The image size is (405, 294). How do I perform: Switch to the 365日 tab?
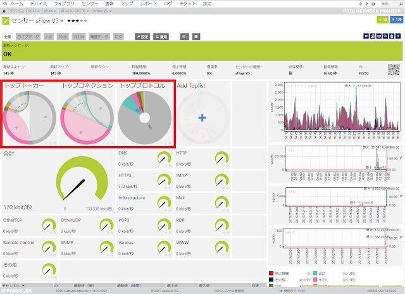78,37
